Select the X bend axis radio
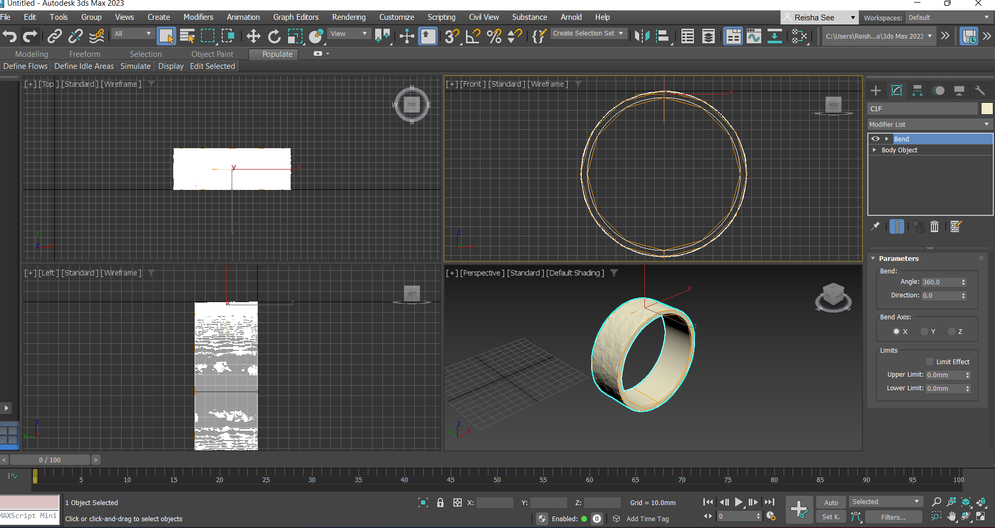The height and width of the screenshot is (528, 995). click(896, 331)
